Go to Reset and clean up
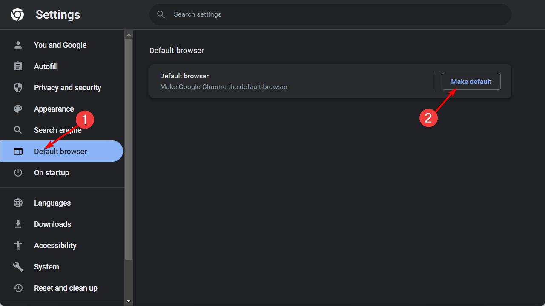The height and width of the screenshot is (306, 545). click(66, 288)
